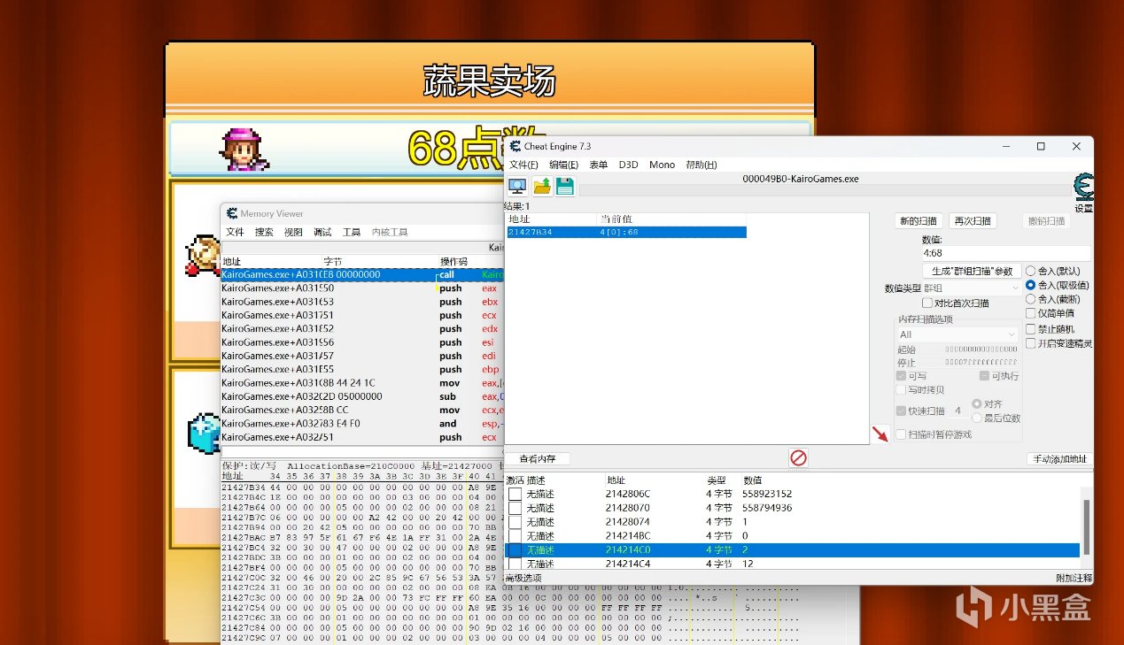The image size is (1124, 645).
Task: Tick 对比首次扫描 checkbox
Action: click(x=927, y=303)
